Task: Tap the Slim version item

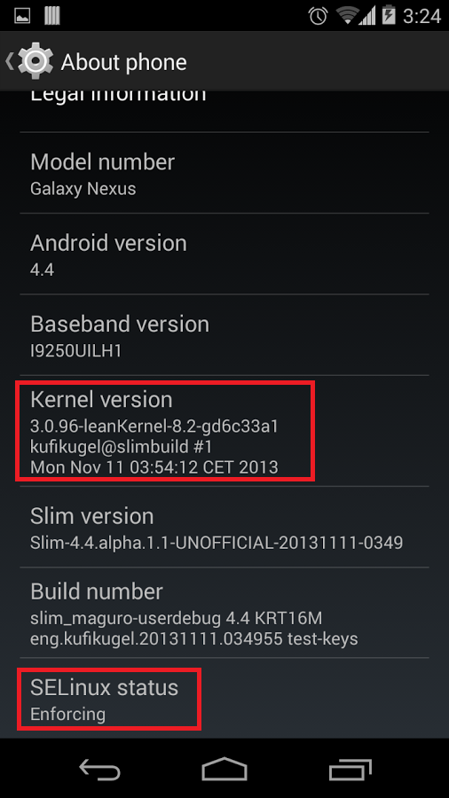Action: coord(224,528)
